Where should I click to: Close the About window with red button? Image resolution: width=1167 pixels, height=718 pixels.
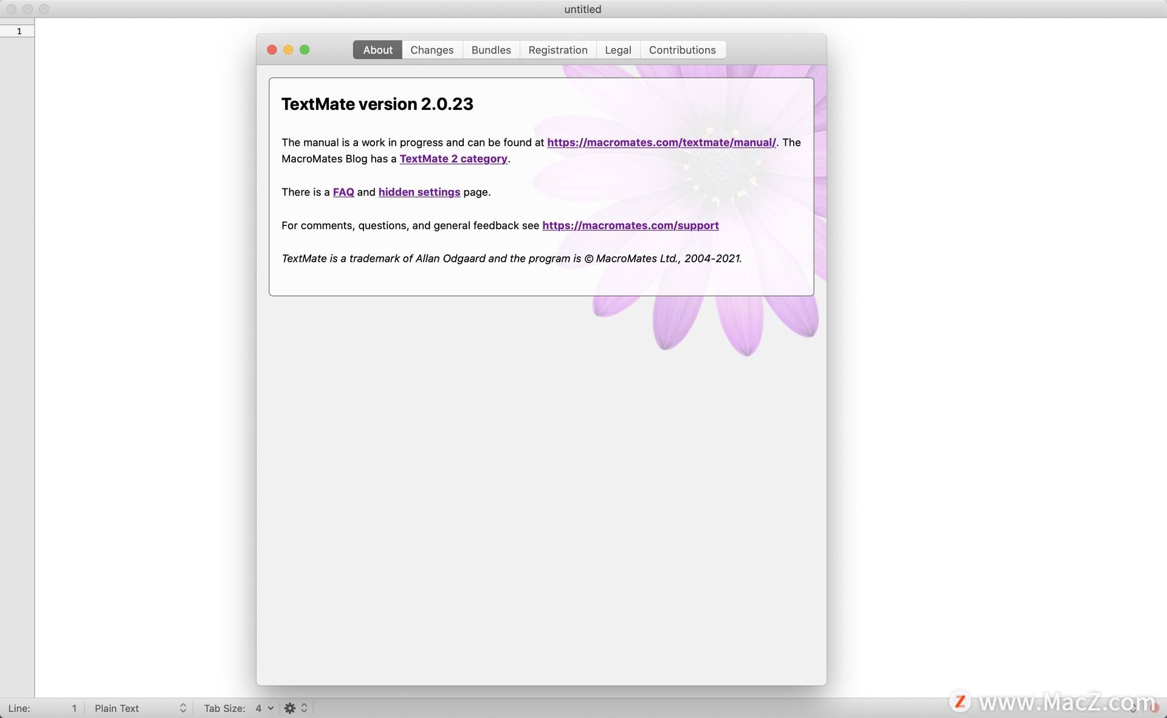(x=272, y=50)
